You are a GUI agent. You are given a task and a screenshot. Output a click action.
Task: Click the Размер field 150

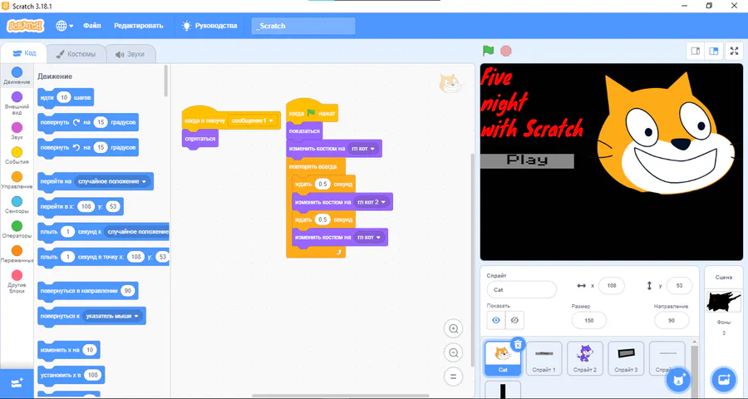click(588, 320)
